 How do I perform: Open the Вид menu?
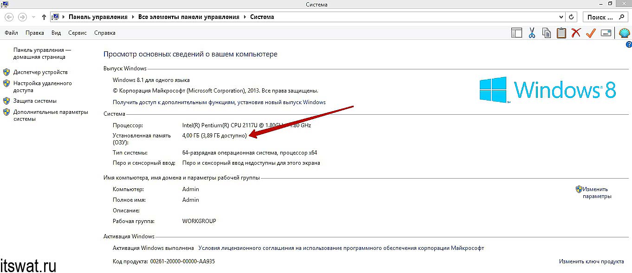[56, 33]
